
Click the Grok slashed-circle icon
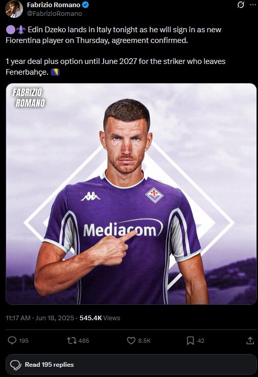pyautogui.click(x=241, y=5)
